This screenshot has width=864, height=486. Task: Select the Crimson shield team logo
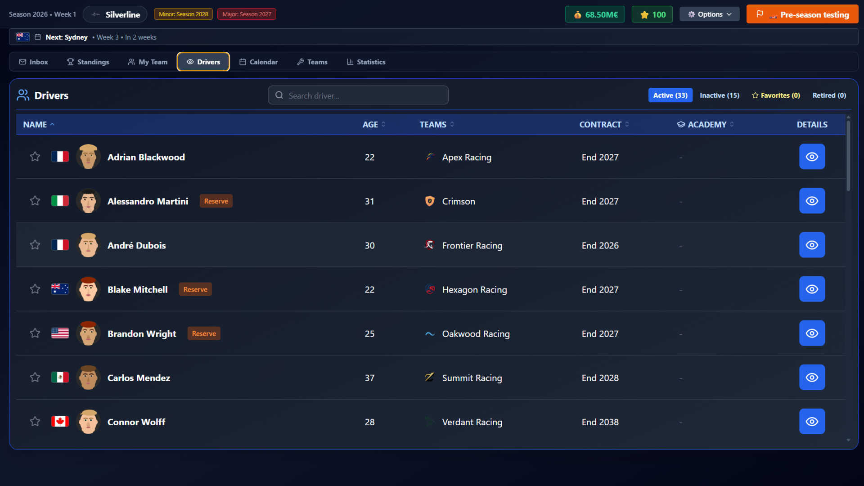[x=430, y=201]
